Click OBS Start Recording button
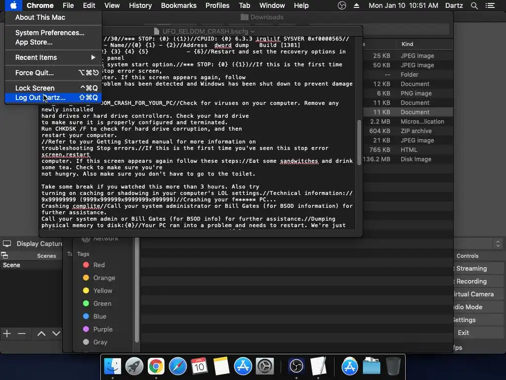This screenshot has height=380, width=506. (478, 282)
